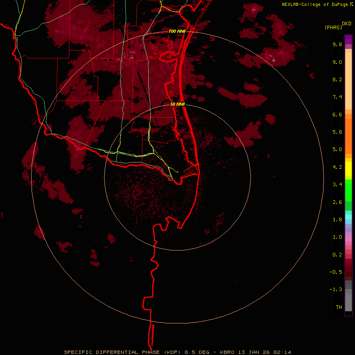
Task: Pick the bright green color bar segment
Action: [x=348, y=190]
